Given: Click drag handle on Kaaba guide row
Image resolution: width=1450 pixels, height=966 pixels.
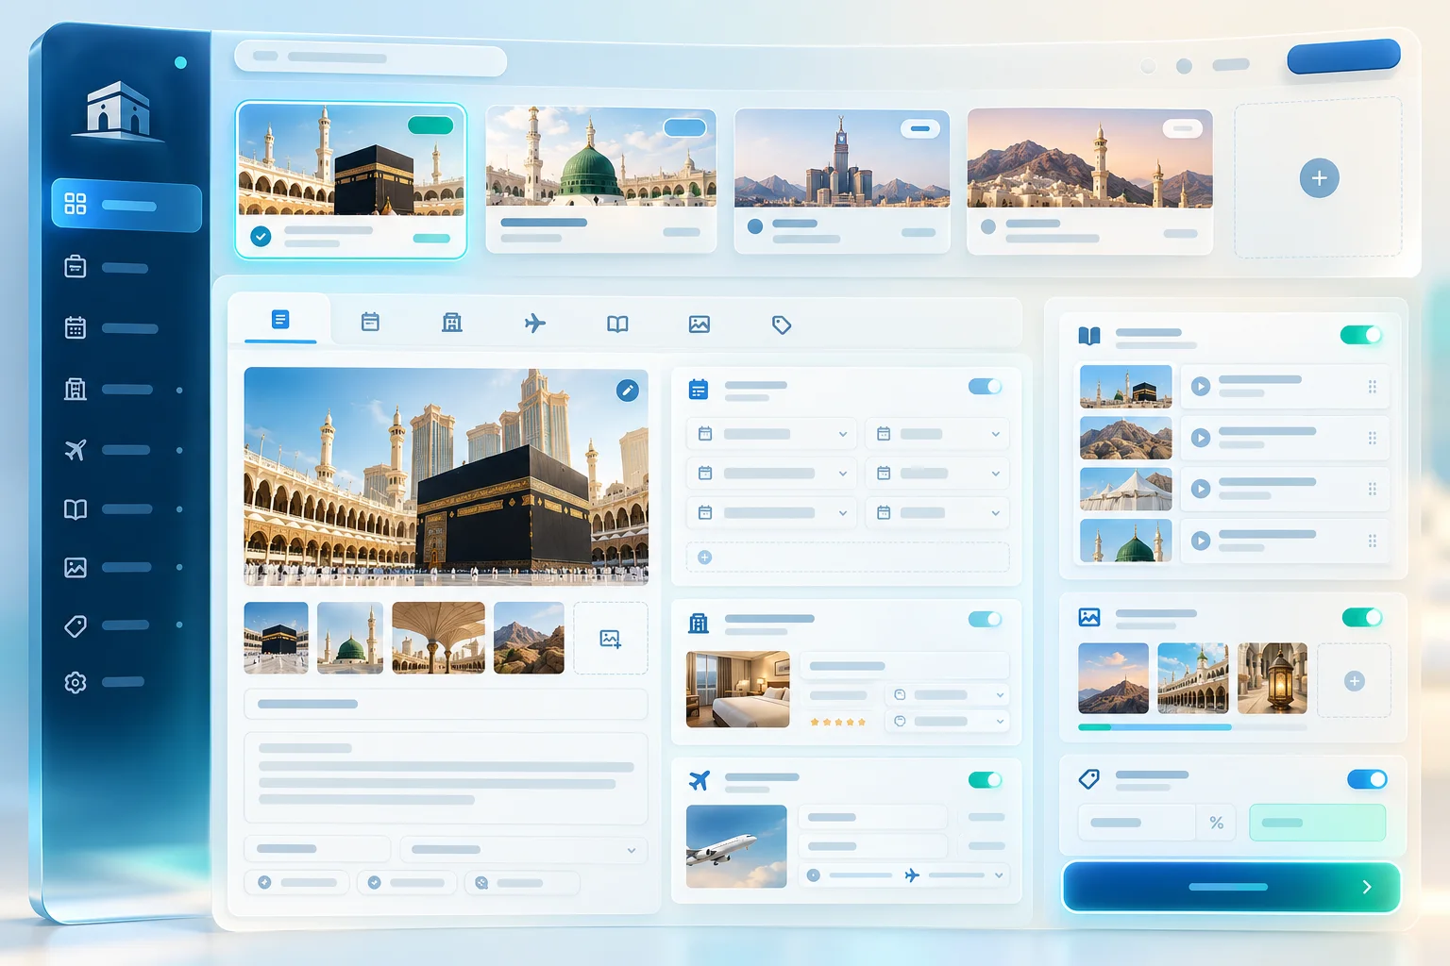Looking at the screenshot, I should click(1373, 387).
